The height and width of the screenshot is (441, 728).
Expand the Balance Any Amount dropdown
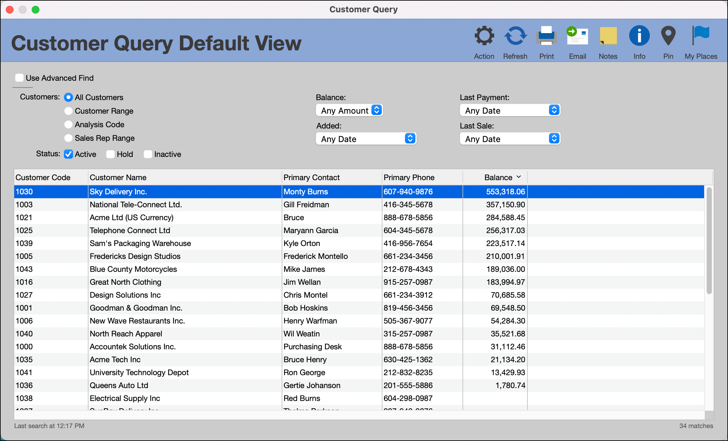pos(349,110)
